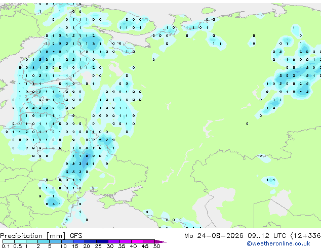Click the above-50 mm arrow tip of legend
The image size is (321, 248).
click(x=160, y=241)
